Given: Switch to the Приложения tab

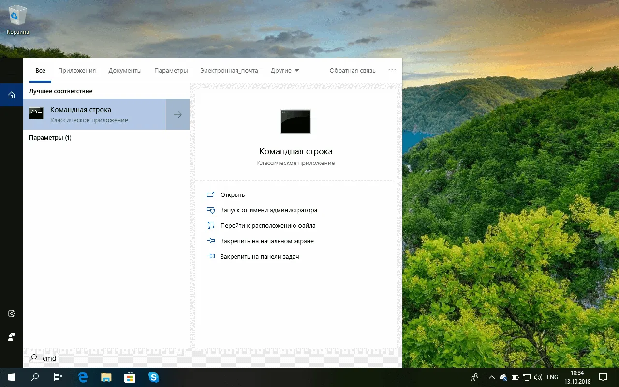Looking at the screenshot, I should click(77, 71).
